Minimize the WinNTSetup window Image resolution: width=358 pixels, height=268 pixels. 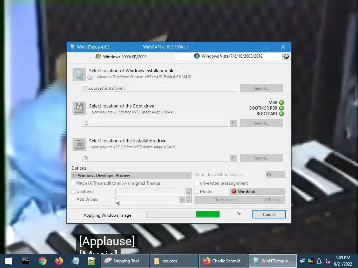(251, 47)
